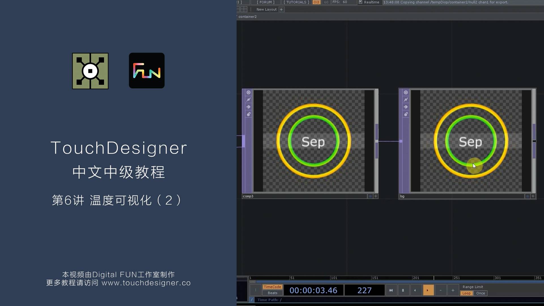This screenshot has height=306, width=544.
Task: Click the New Layout label
Action: [x=266, y=9]
